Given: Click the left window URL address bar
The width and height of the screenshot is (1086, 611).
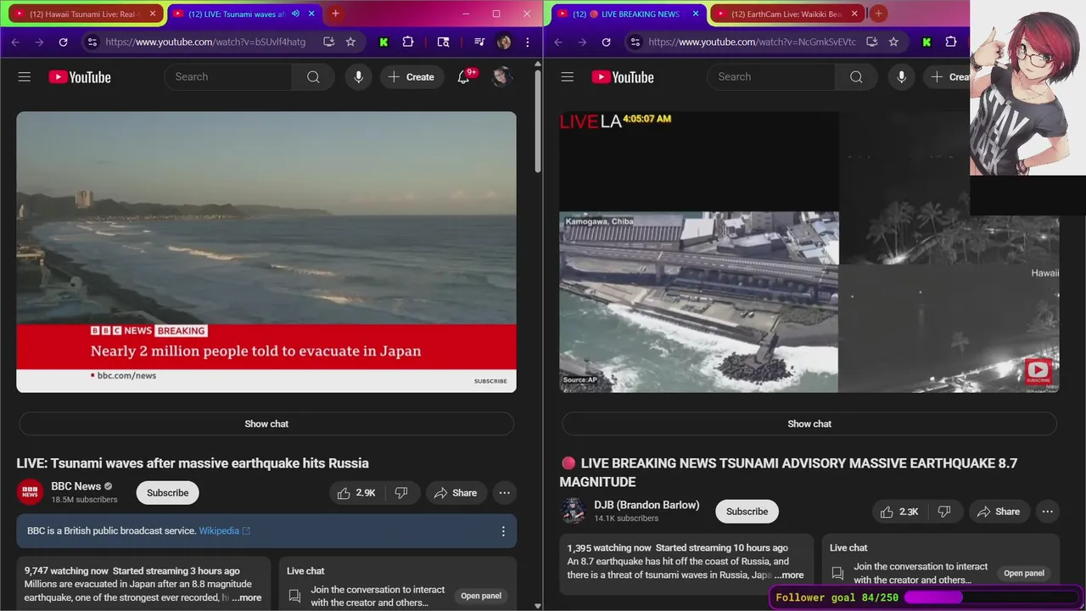Looking at the screenshot, I should [205, 42].
